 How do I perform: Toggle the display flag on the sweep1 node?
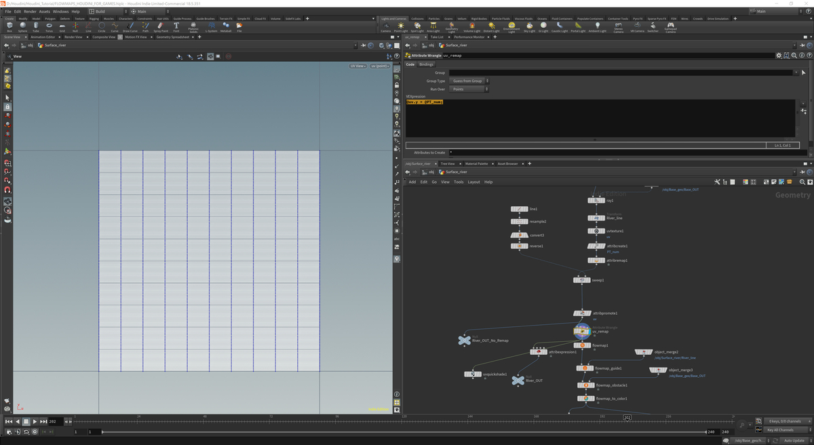(x=589, y=280)
